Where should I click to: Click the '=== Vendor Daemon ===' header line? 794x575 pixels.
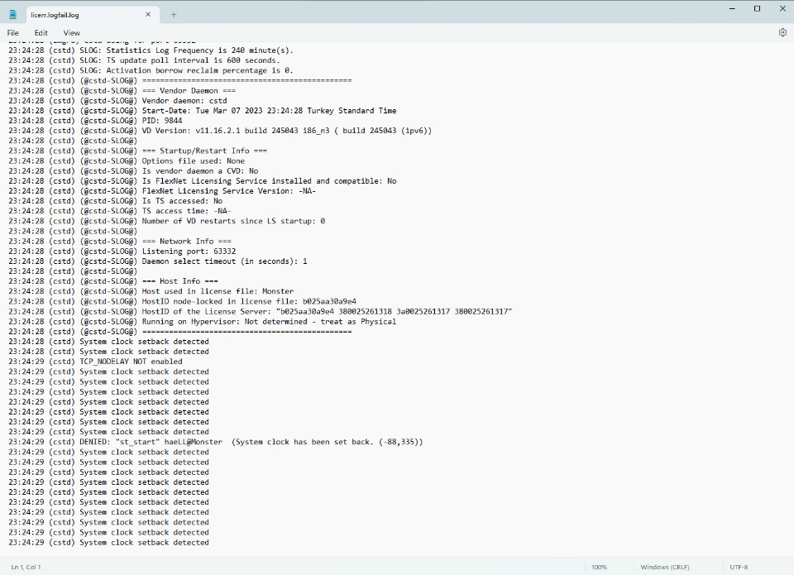122,91
